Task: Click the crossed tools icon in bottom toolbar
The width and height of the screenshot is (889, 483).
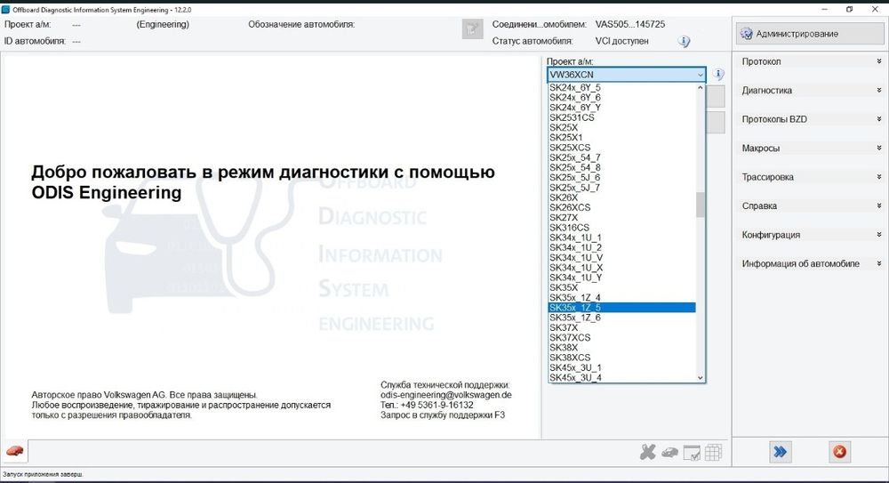Action: [647, 453]
